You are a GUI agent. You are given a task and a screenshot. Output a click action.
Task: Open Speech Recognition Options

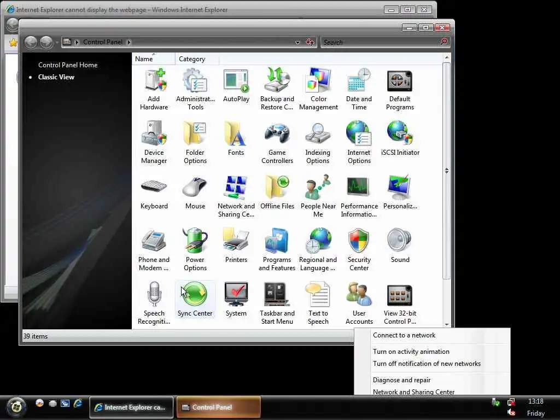coord(154,304)
